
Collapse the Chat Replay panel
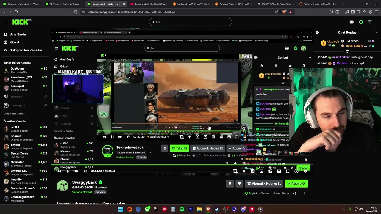point(317,32)
